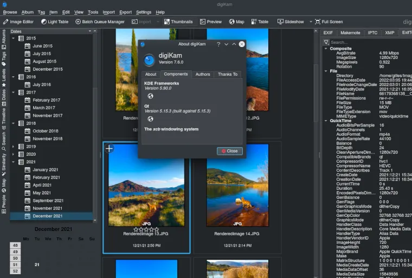412x278 pixels.
Task: Rate RenderedImage 13 with star rating
Action: click(146, 229)
